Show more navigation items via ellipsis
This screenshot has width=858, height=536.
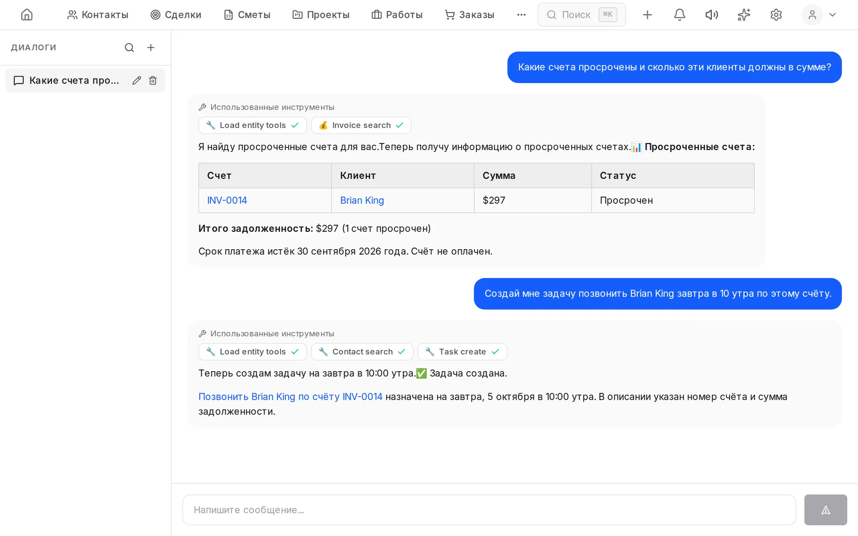521,15
